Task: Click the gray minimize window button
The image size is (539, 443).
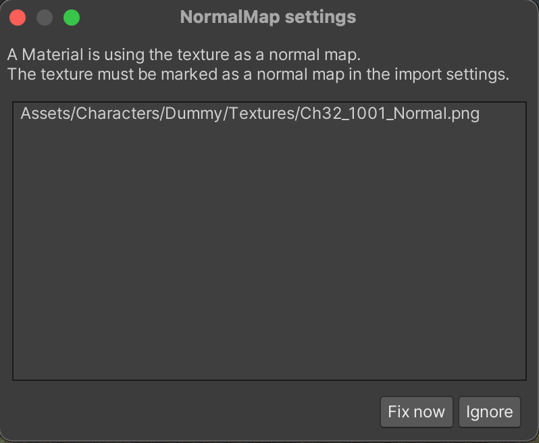Action: pyautogui.click(x=45, y=18)
